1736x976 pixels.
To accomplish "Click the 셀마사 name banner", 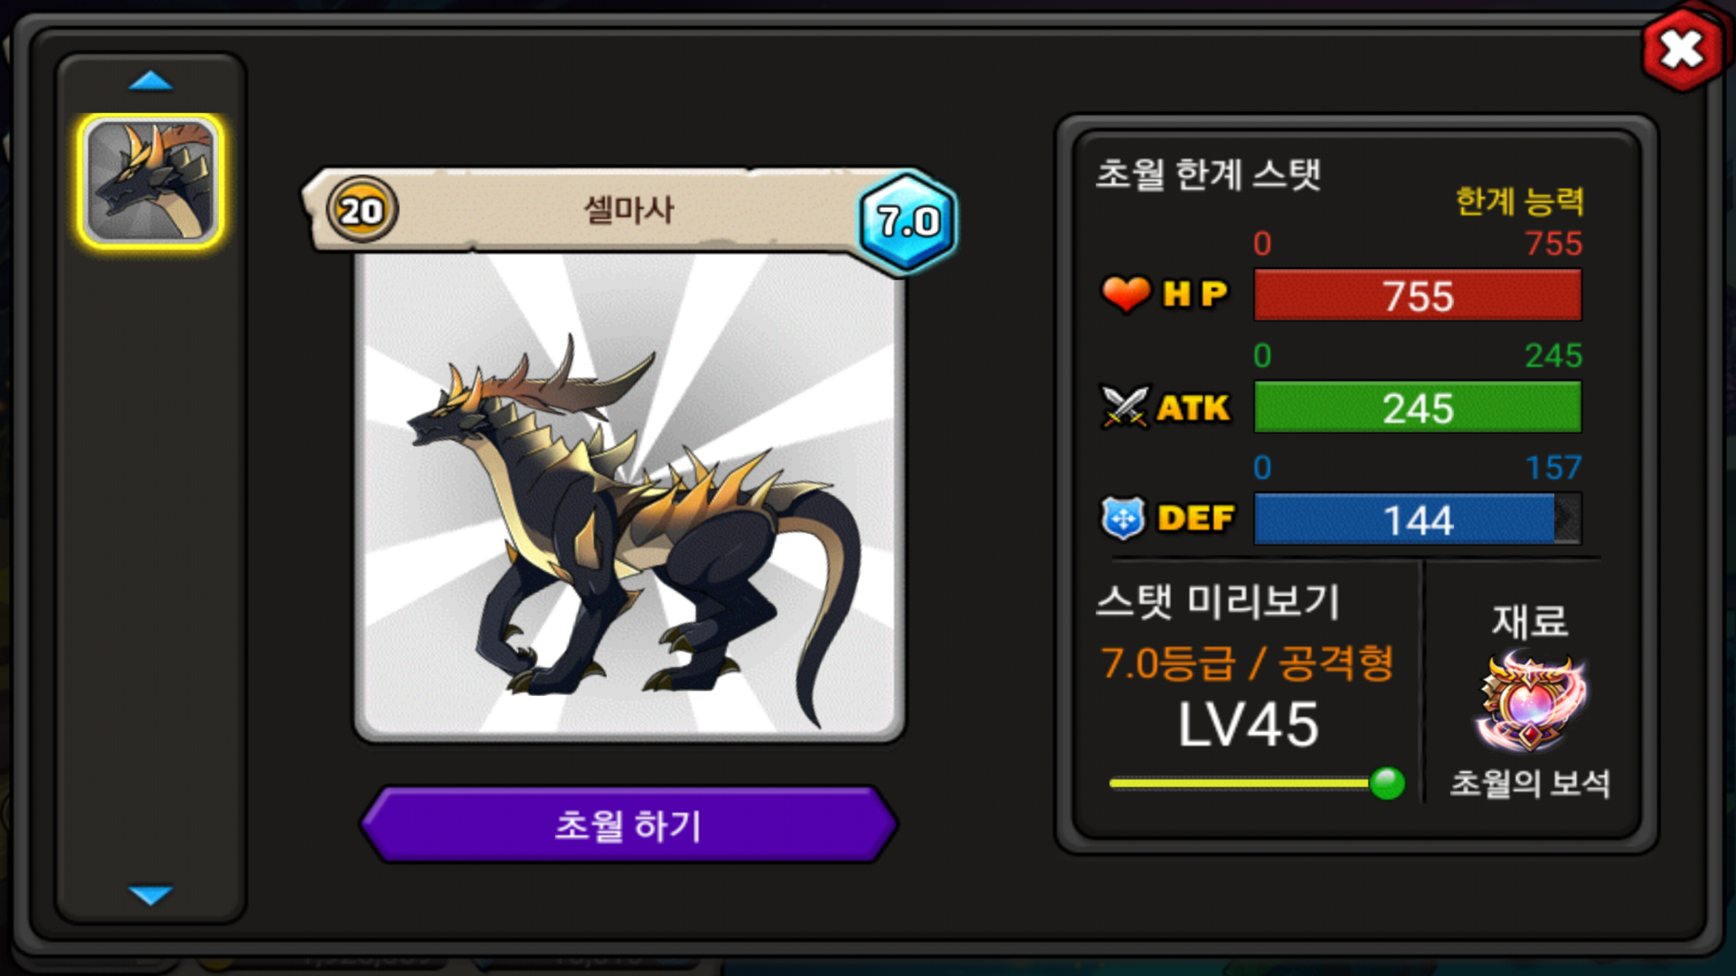I will [629, 210].
